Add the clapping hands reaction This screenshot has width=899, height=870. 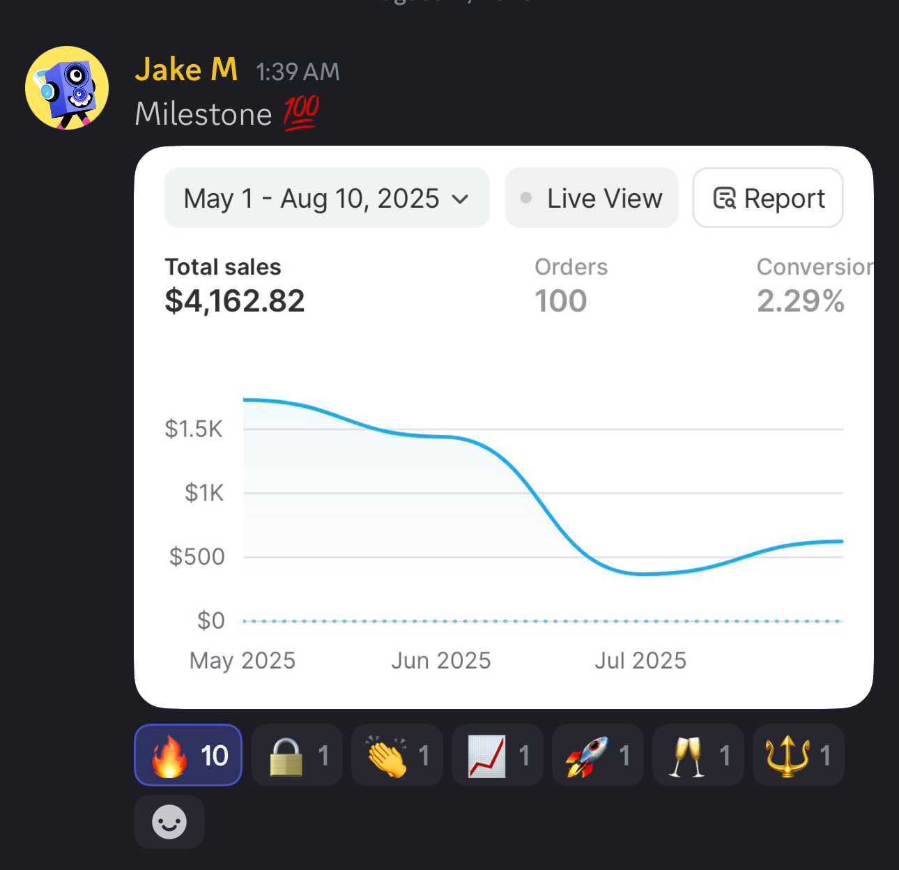click(x=397, y=755)
